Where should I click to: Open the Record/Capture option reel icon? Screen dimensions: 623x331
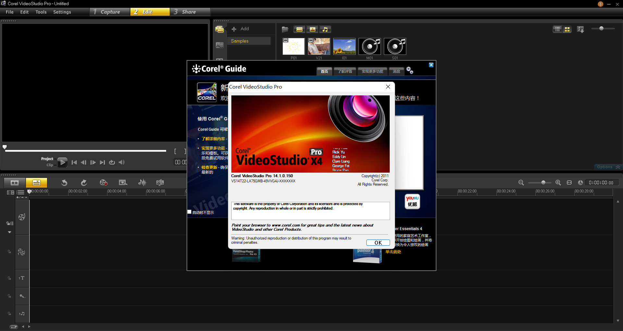[x=104, y=182]
